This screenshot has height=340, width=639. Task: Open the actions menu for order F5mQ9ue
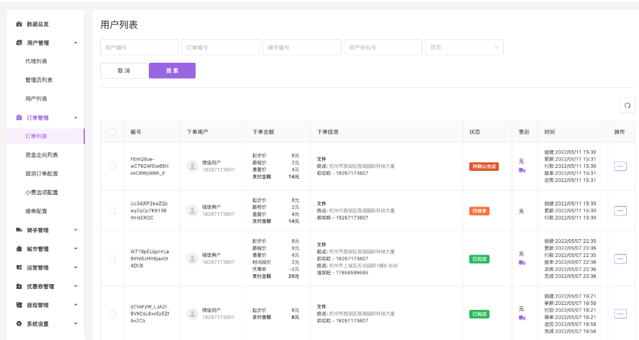click(621, 166)
